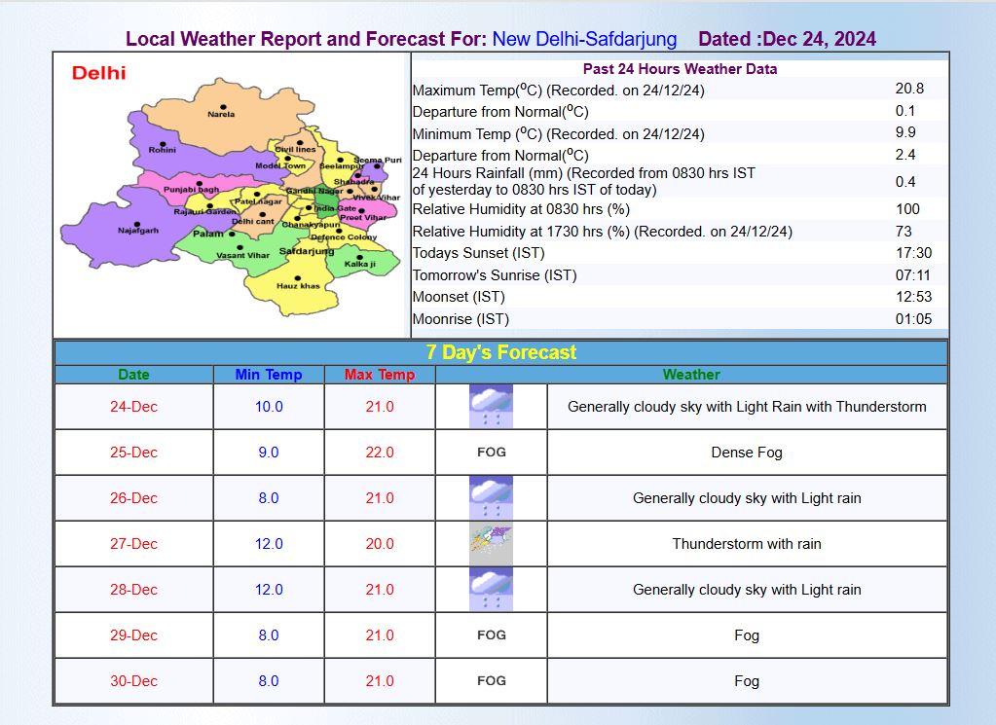
Task: Click the maximum temperature value 20.8
Action: 909,89
